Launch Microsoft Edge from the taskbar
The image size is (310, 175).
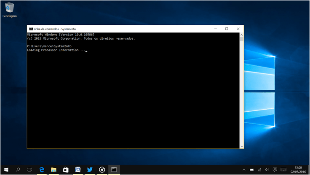coord(42,170)
